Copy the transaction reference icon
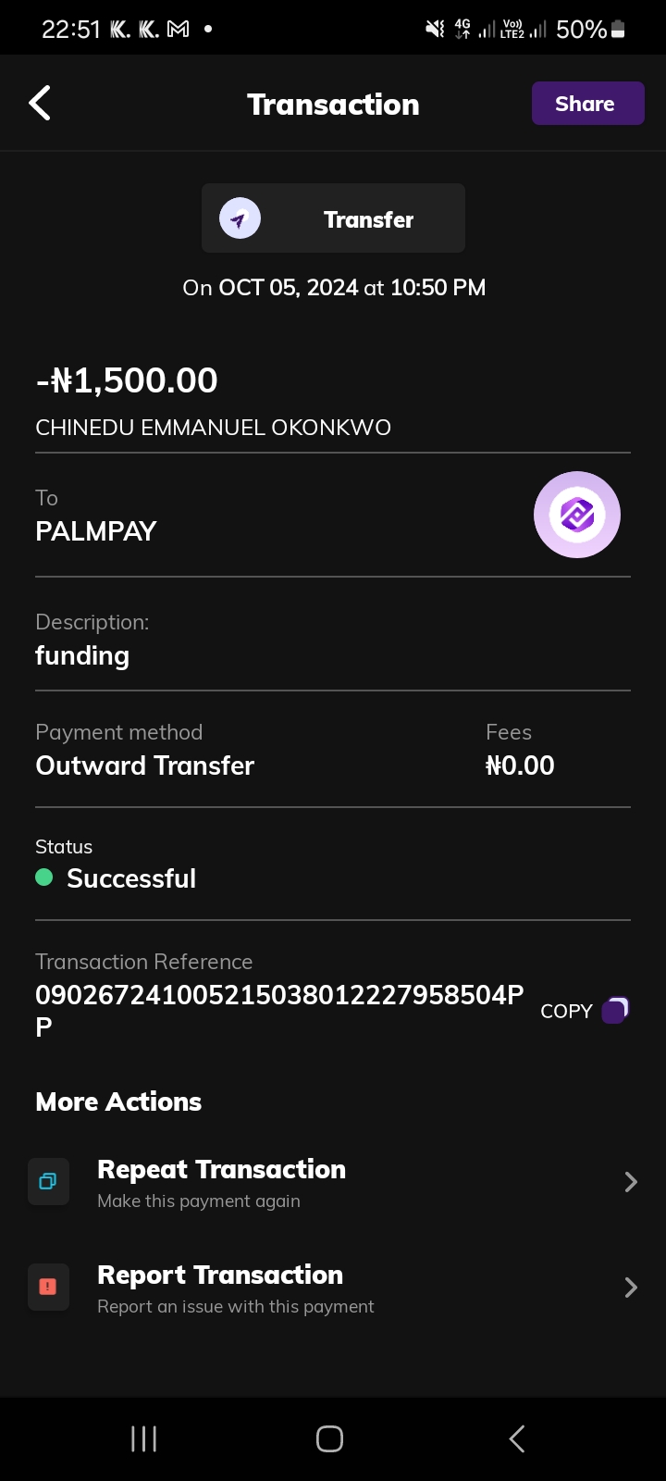Viewport: 666px width, 1481px height. [x=615, y=1010]
